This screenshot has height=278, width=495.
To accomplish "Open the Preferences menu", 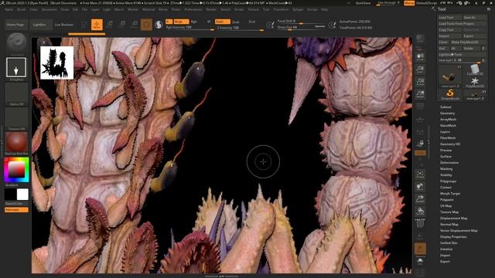I will point(193,9).
